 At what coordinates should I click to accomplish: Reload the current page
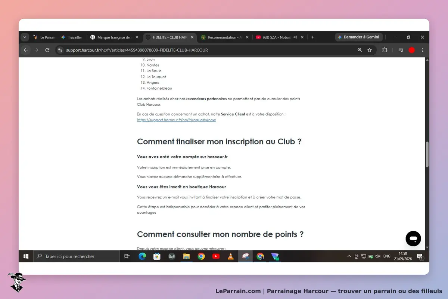(x=47, y=50)
